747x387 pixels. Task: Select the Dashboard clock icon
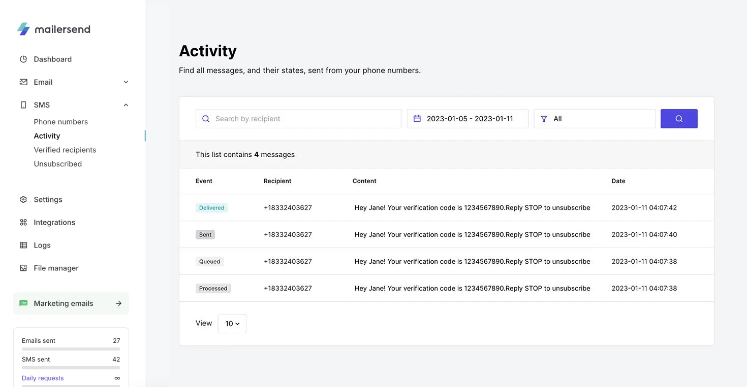coord(23,59)
